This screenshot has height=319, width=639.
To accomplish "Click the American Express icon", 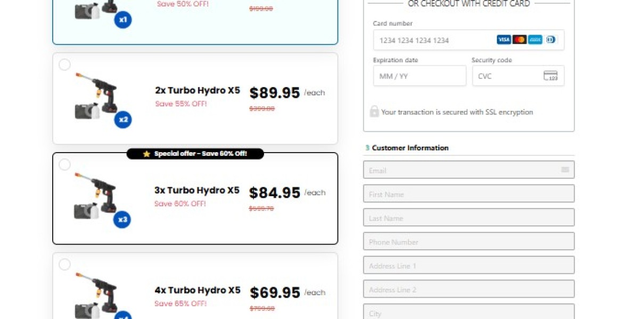I will [535, 39].
